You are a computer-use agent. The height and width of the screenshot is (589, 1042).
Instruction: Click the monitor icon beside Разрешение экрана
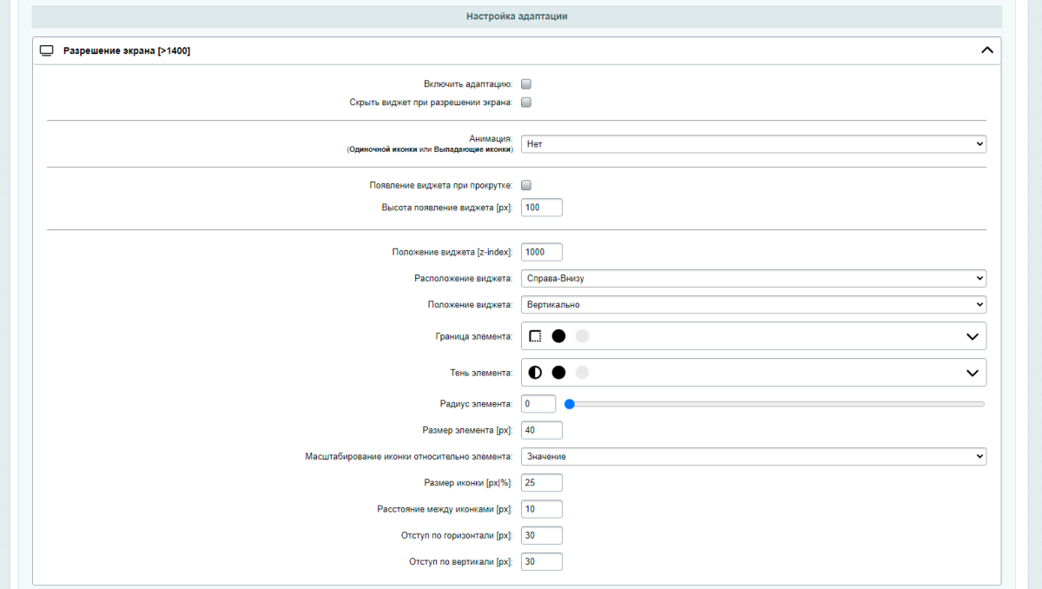coord(47,51)
